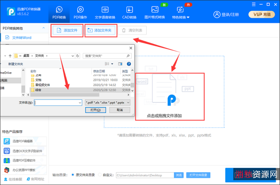Open 文字语音转换 tab
The image size is (280, 185).
pyautogui.click(x=105, y=13)
